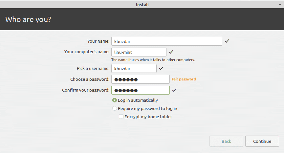Click the computer name hint text
The height and width of the screenshot is (153, 284).
coord(153,60)
